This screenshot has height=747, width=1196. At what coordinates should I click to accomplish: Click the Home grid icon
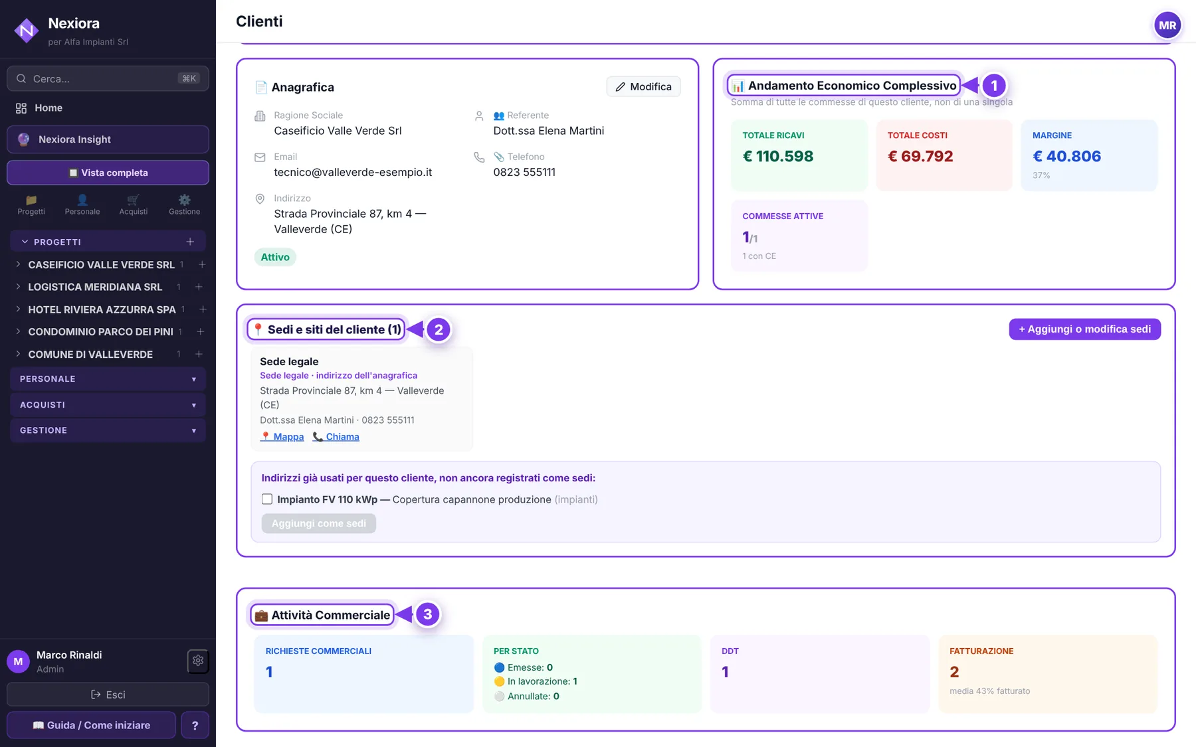(21, 108)
